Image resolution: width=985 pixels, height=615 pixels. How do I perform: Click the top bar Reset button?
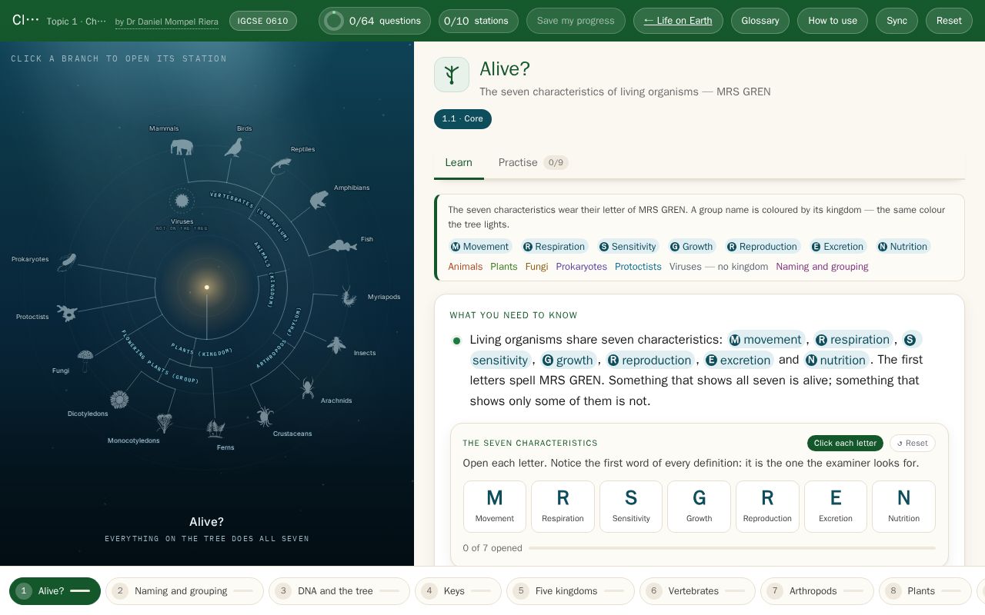[x=949, y=21]
